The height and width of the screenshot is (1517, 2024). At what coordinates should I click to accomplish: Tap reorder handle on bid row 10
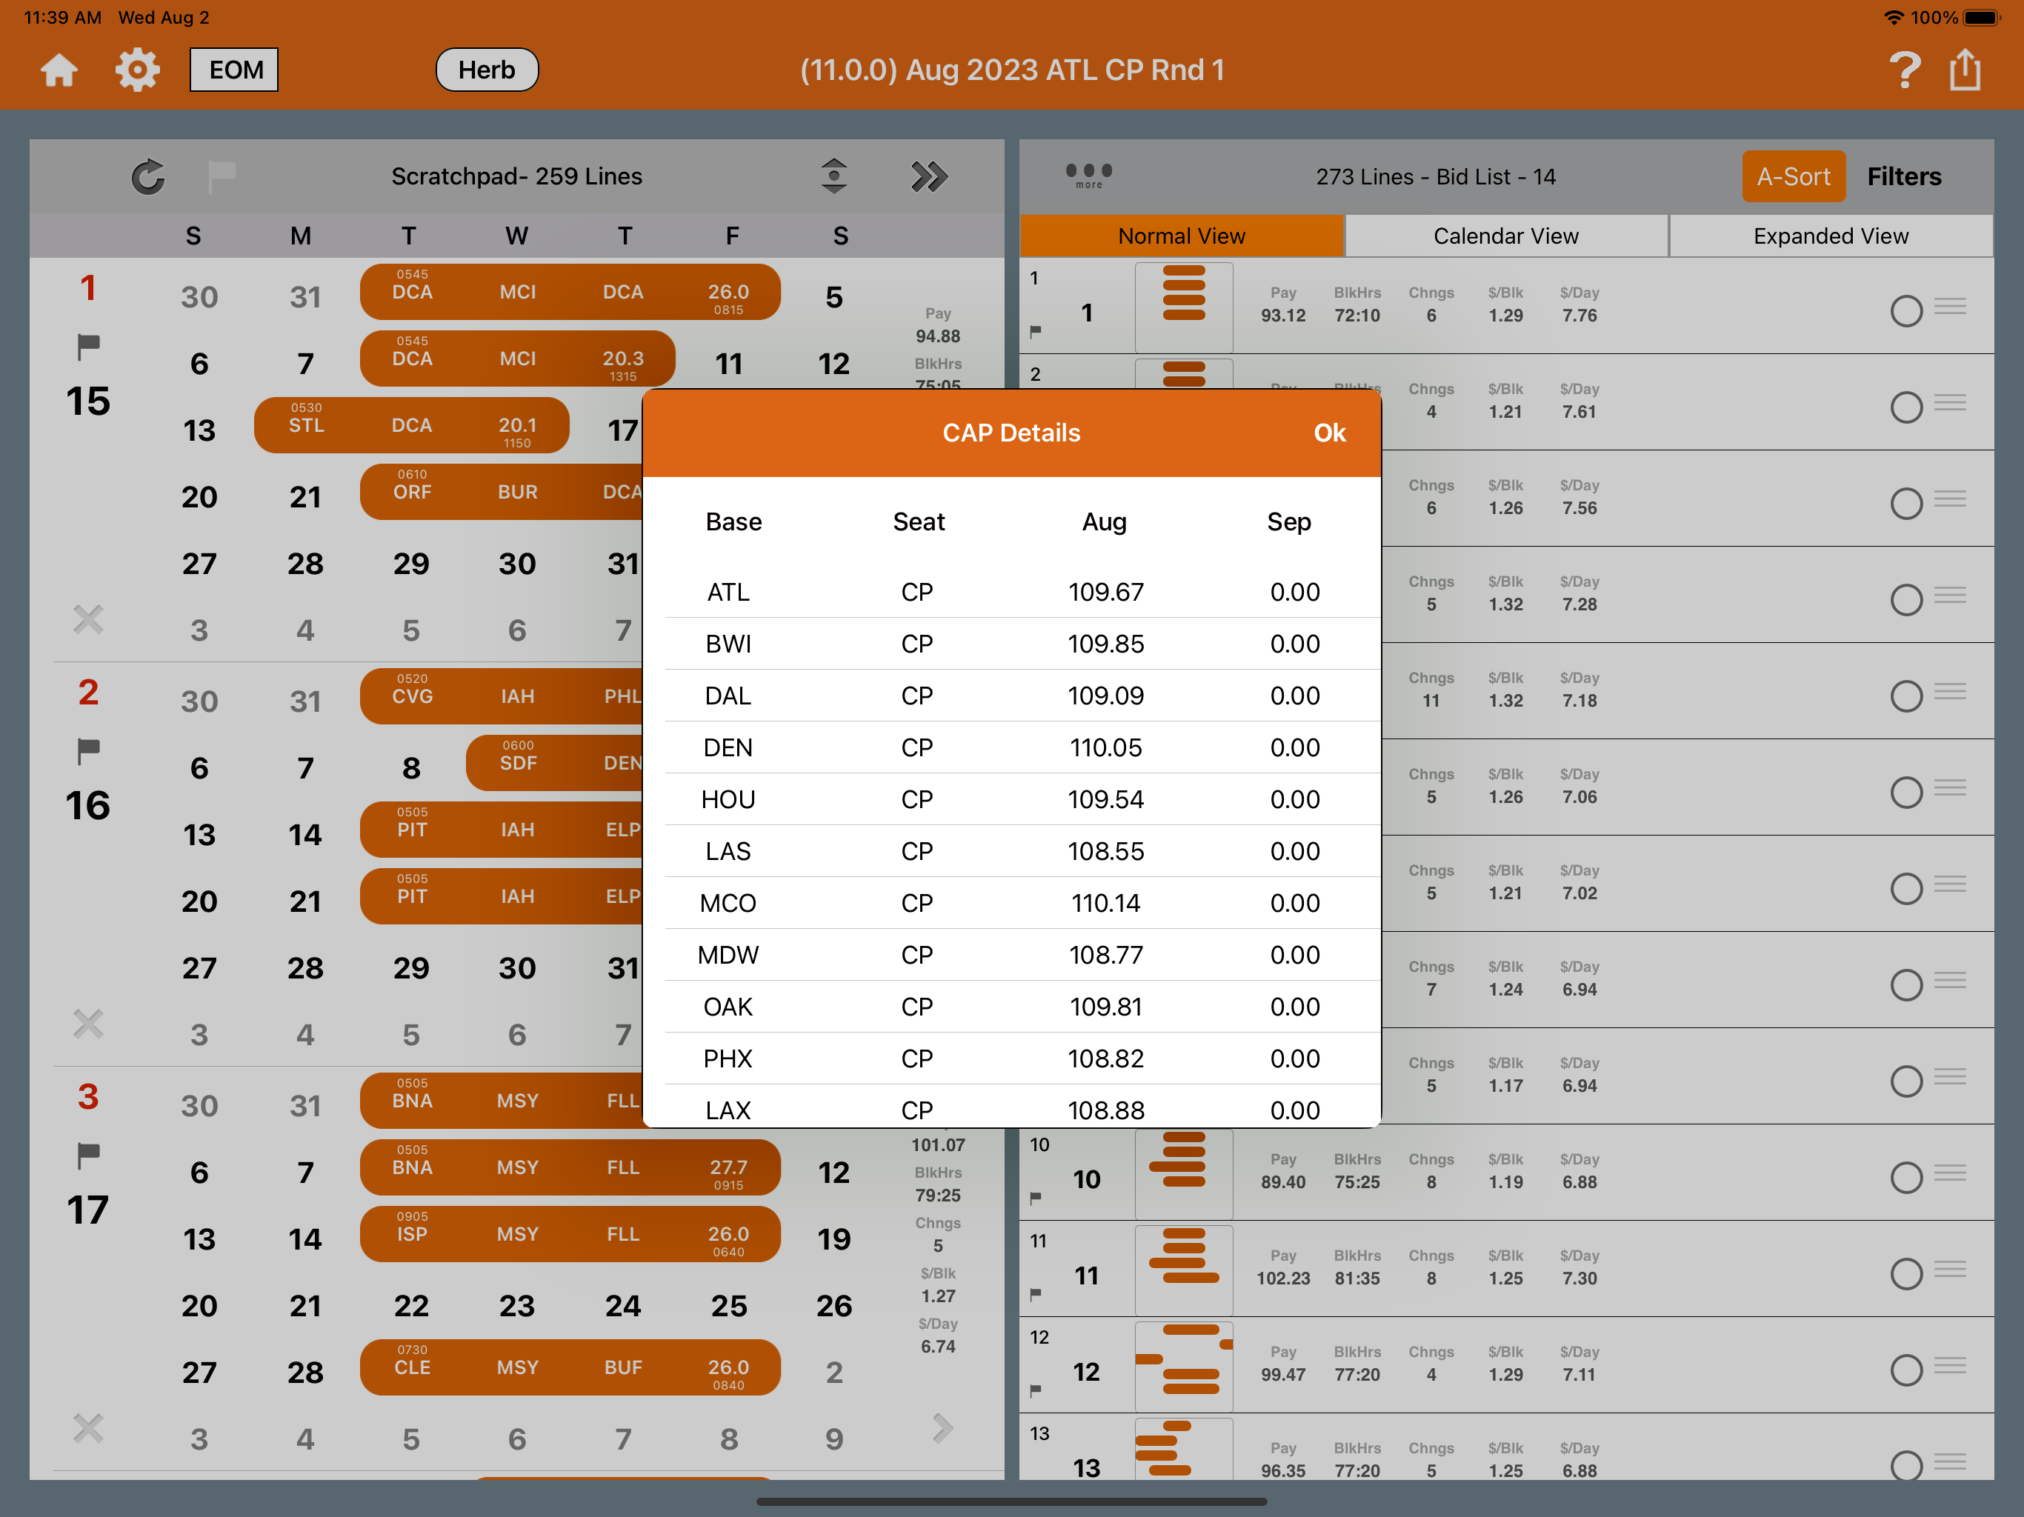tap(1951, 1173)
